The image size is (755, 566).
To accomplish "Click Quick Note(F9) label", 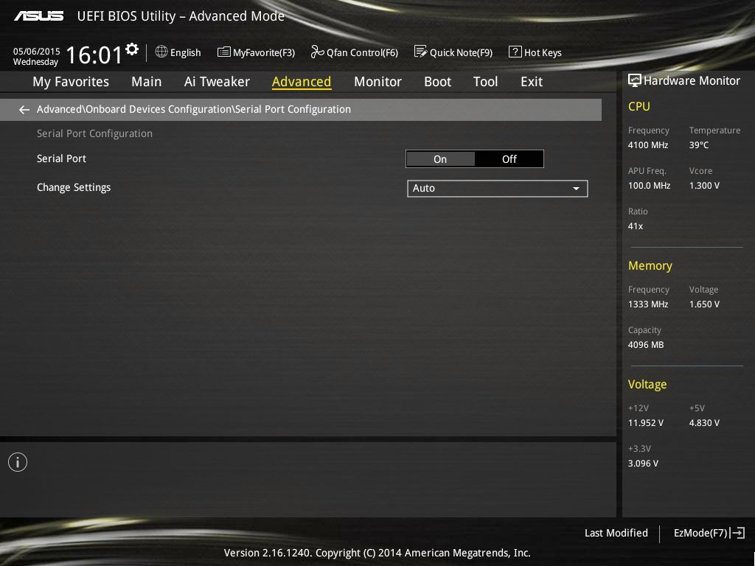I will [x=461, y=52].
